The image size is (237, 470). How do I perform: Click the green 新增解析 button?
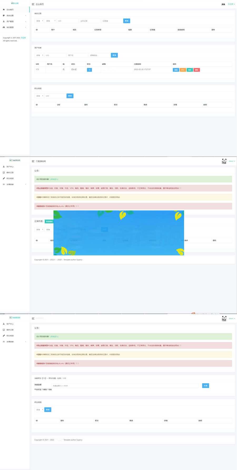tap(49, 221)
